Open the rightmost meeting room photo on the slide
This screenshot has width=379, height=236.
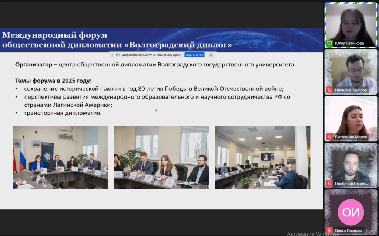[x=262, y=157]
